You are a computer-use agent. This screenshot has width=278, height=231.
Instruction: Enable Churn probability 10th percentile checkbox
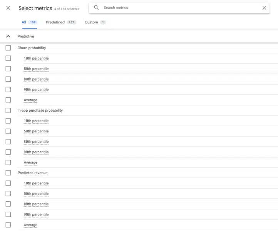(x=8, y=59)
